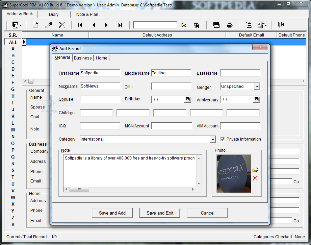This screenshot has width=311, height=245.
Task: Click the binoculars search icon
Action: (x=196, y=25)
